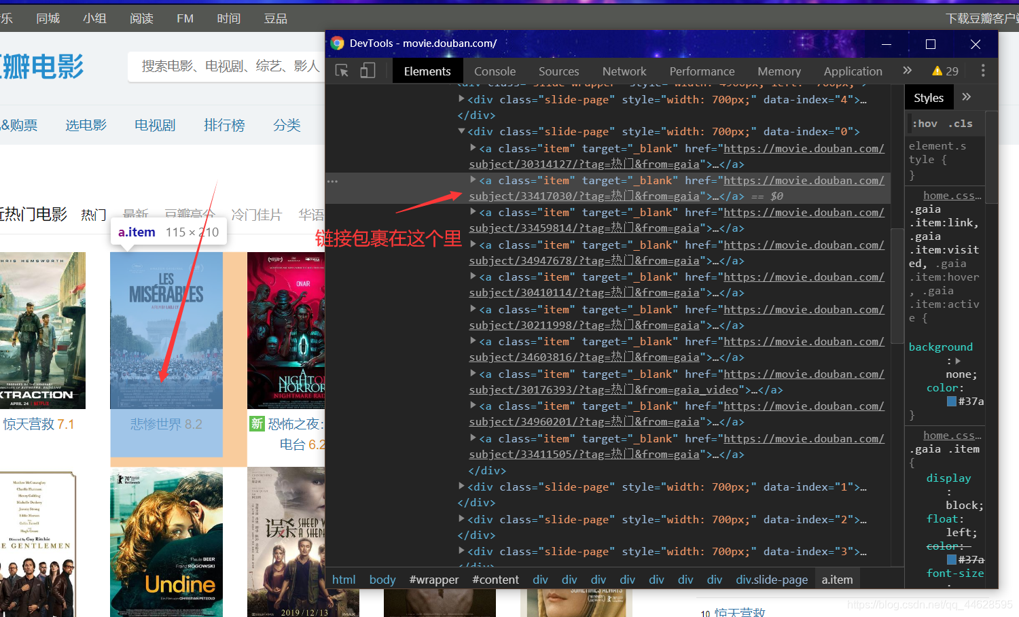Open the Nightmare Radio horror poster
Viewport: 1019px width, 617px height.
point(286,330)
